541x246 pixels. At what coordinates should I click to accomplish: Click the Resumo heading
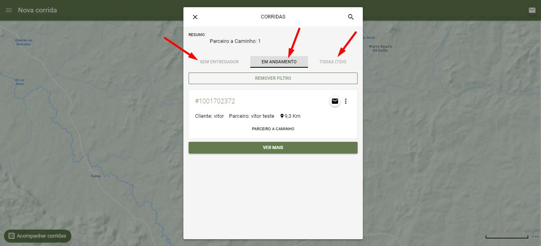point(197,35)
